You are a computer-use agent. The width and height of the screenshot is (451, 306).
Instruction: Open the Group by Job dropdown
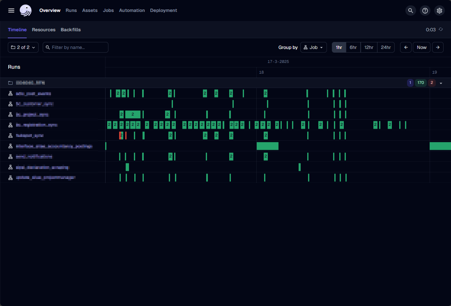click(313, 47)
